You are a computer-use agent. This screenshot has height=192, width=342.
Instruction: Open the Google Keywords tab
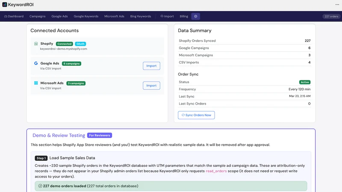coord(86,16)
